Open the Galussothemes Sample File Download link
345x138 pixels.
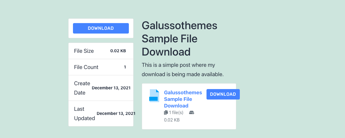tap(183, 99)
